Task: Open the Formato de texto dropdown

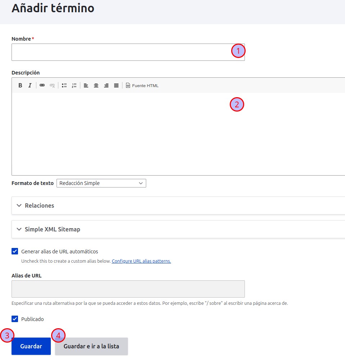Action: (101, 183)
